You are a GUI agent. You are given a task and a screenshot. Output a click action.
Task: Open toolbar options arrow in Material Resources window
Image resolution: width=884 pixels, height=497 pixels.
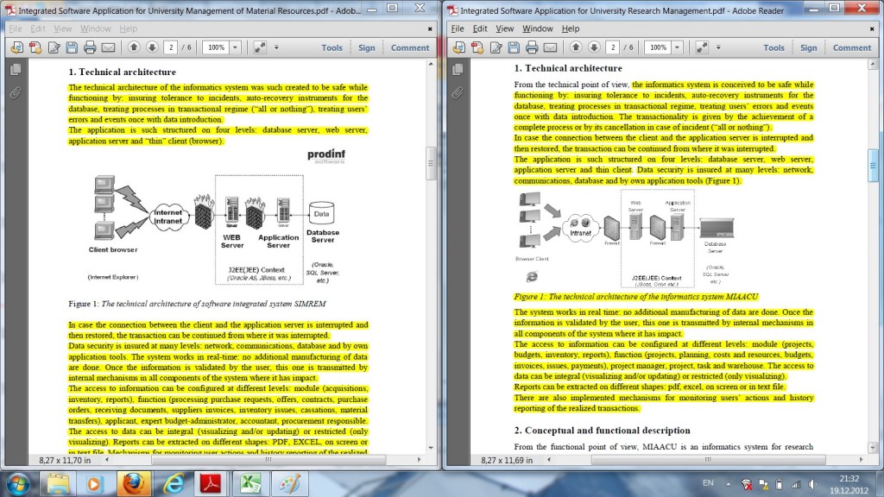[276, 48]
